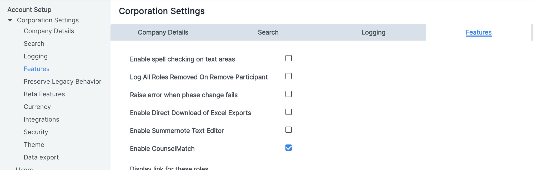Collapse the Corporation Settings tree arrow
The height and width of the screenshot is (170, 533).
click(x=10, y=20)
